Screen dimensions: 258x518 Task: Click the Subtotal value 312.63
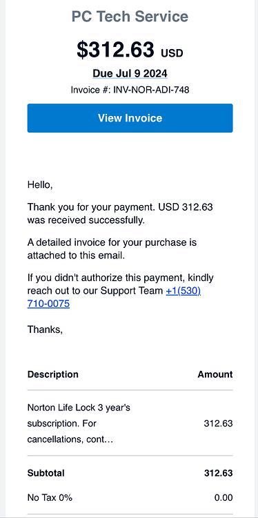click(219, 473)
